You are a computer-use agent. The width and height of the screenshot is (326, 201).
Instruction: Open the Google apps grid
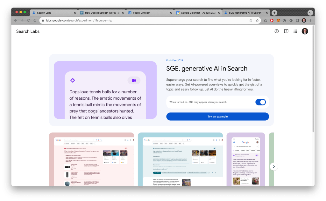[295, 31]
